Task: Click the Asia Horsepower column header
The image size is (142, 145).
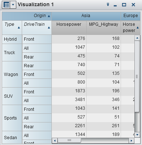Action: pos(69,28)
